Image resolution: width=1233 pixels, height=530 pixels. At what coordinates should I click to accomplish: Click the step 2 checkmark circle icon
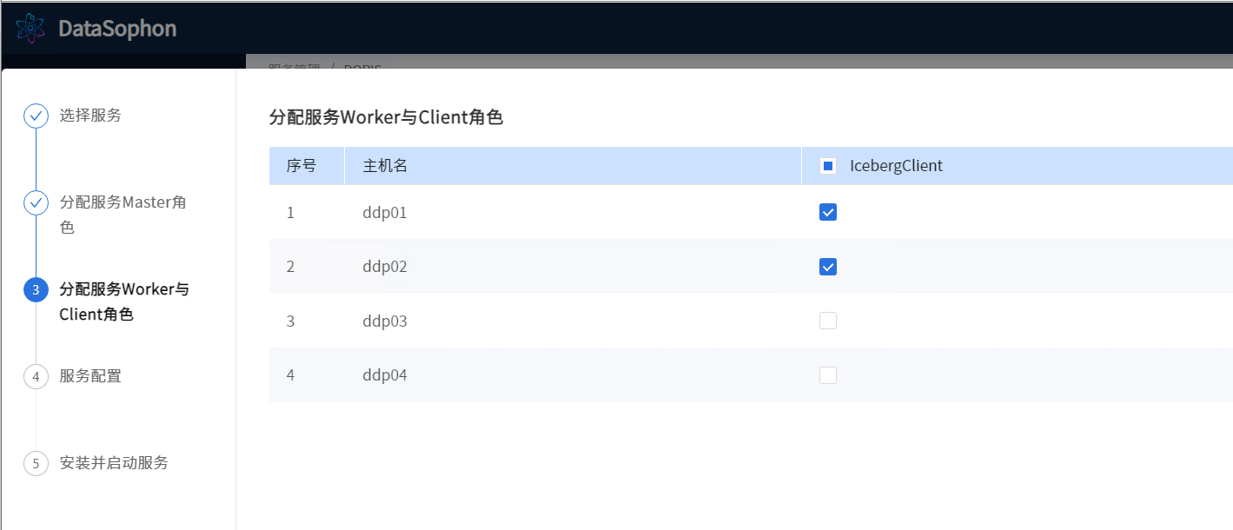coord(36,203)
